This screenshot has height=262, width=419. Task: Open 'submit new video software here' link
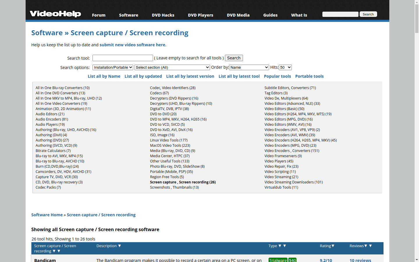pyautogui.click(x=132, y=45)
